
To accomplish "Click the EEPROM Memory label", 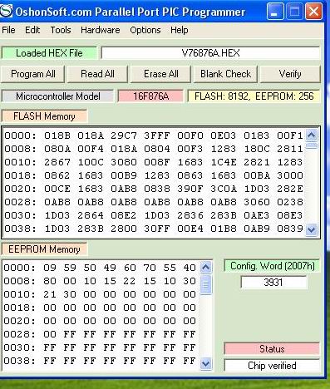I will click(x=44, y=249).
